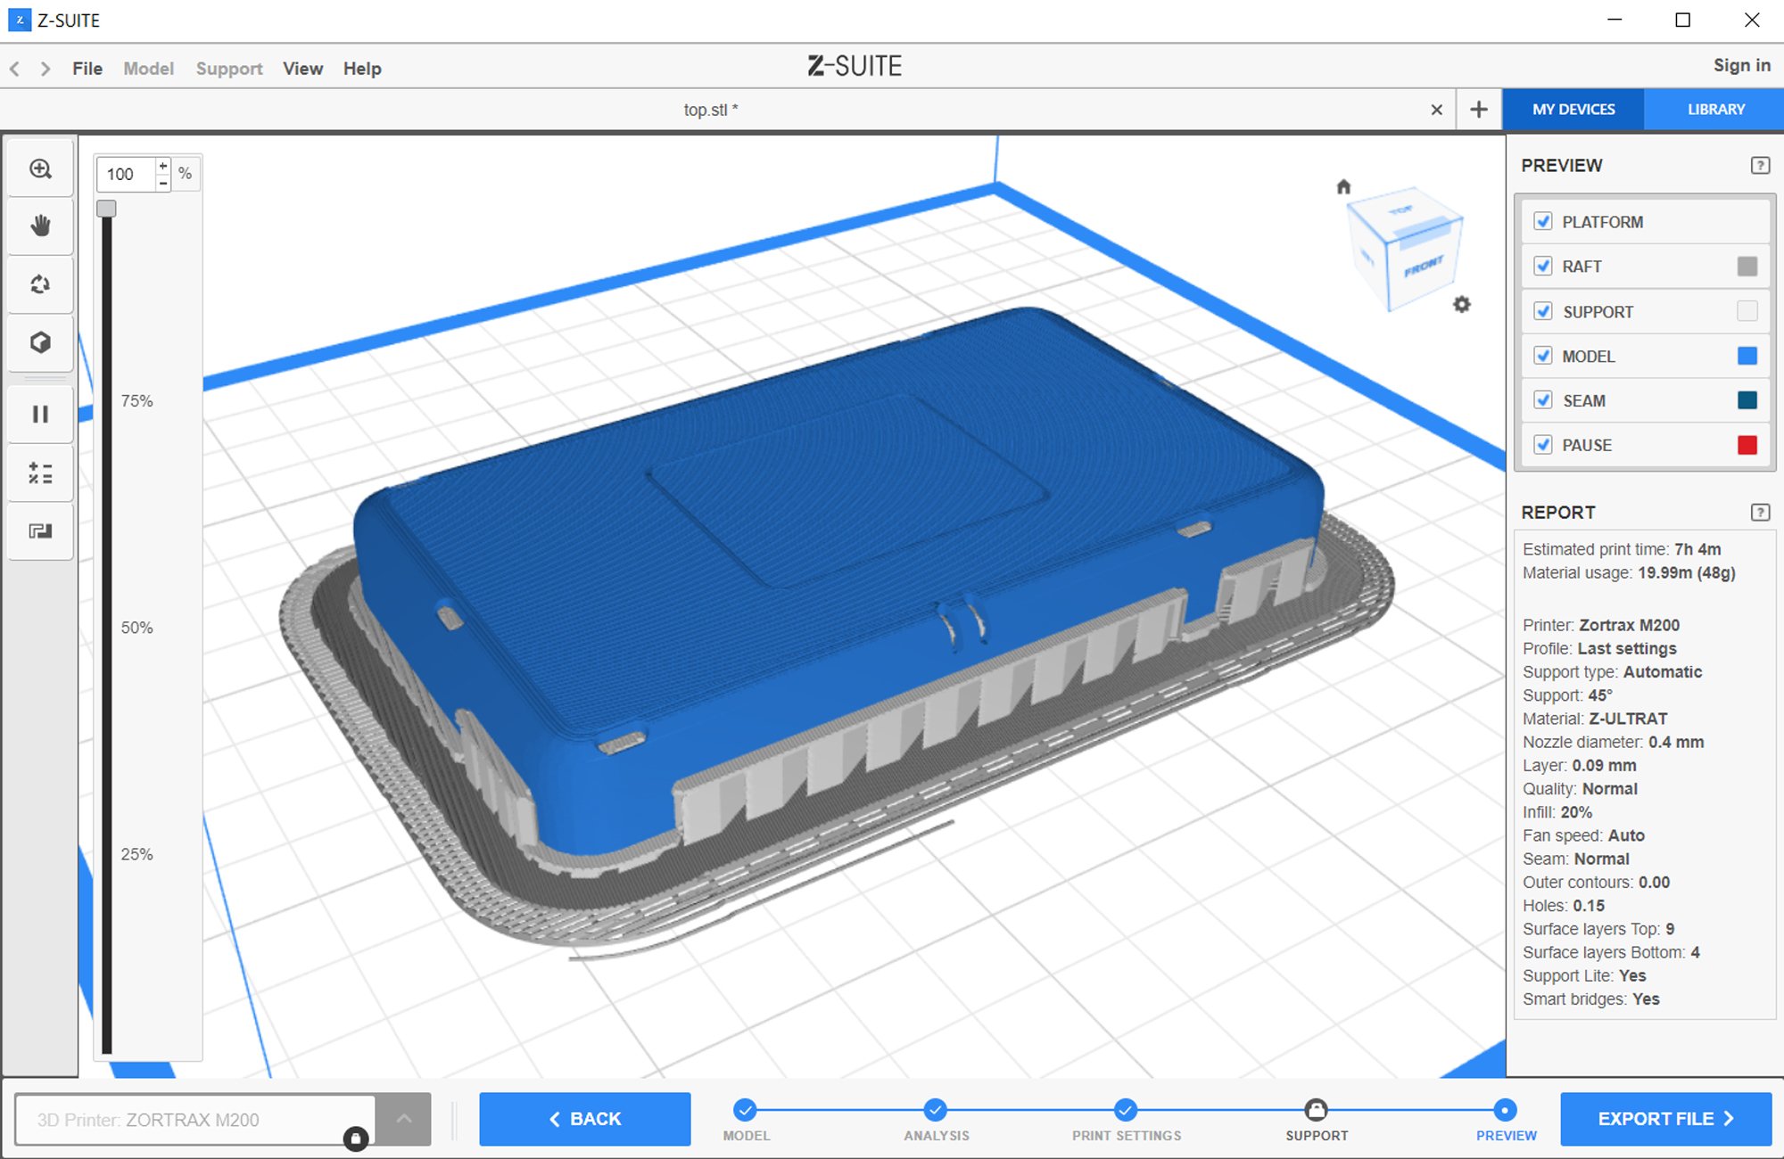The width and height of the screenshot is (1784, 1159).
Task: Select the zoom magnifier tool
Action: [x=40, y=169]
